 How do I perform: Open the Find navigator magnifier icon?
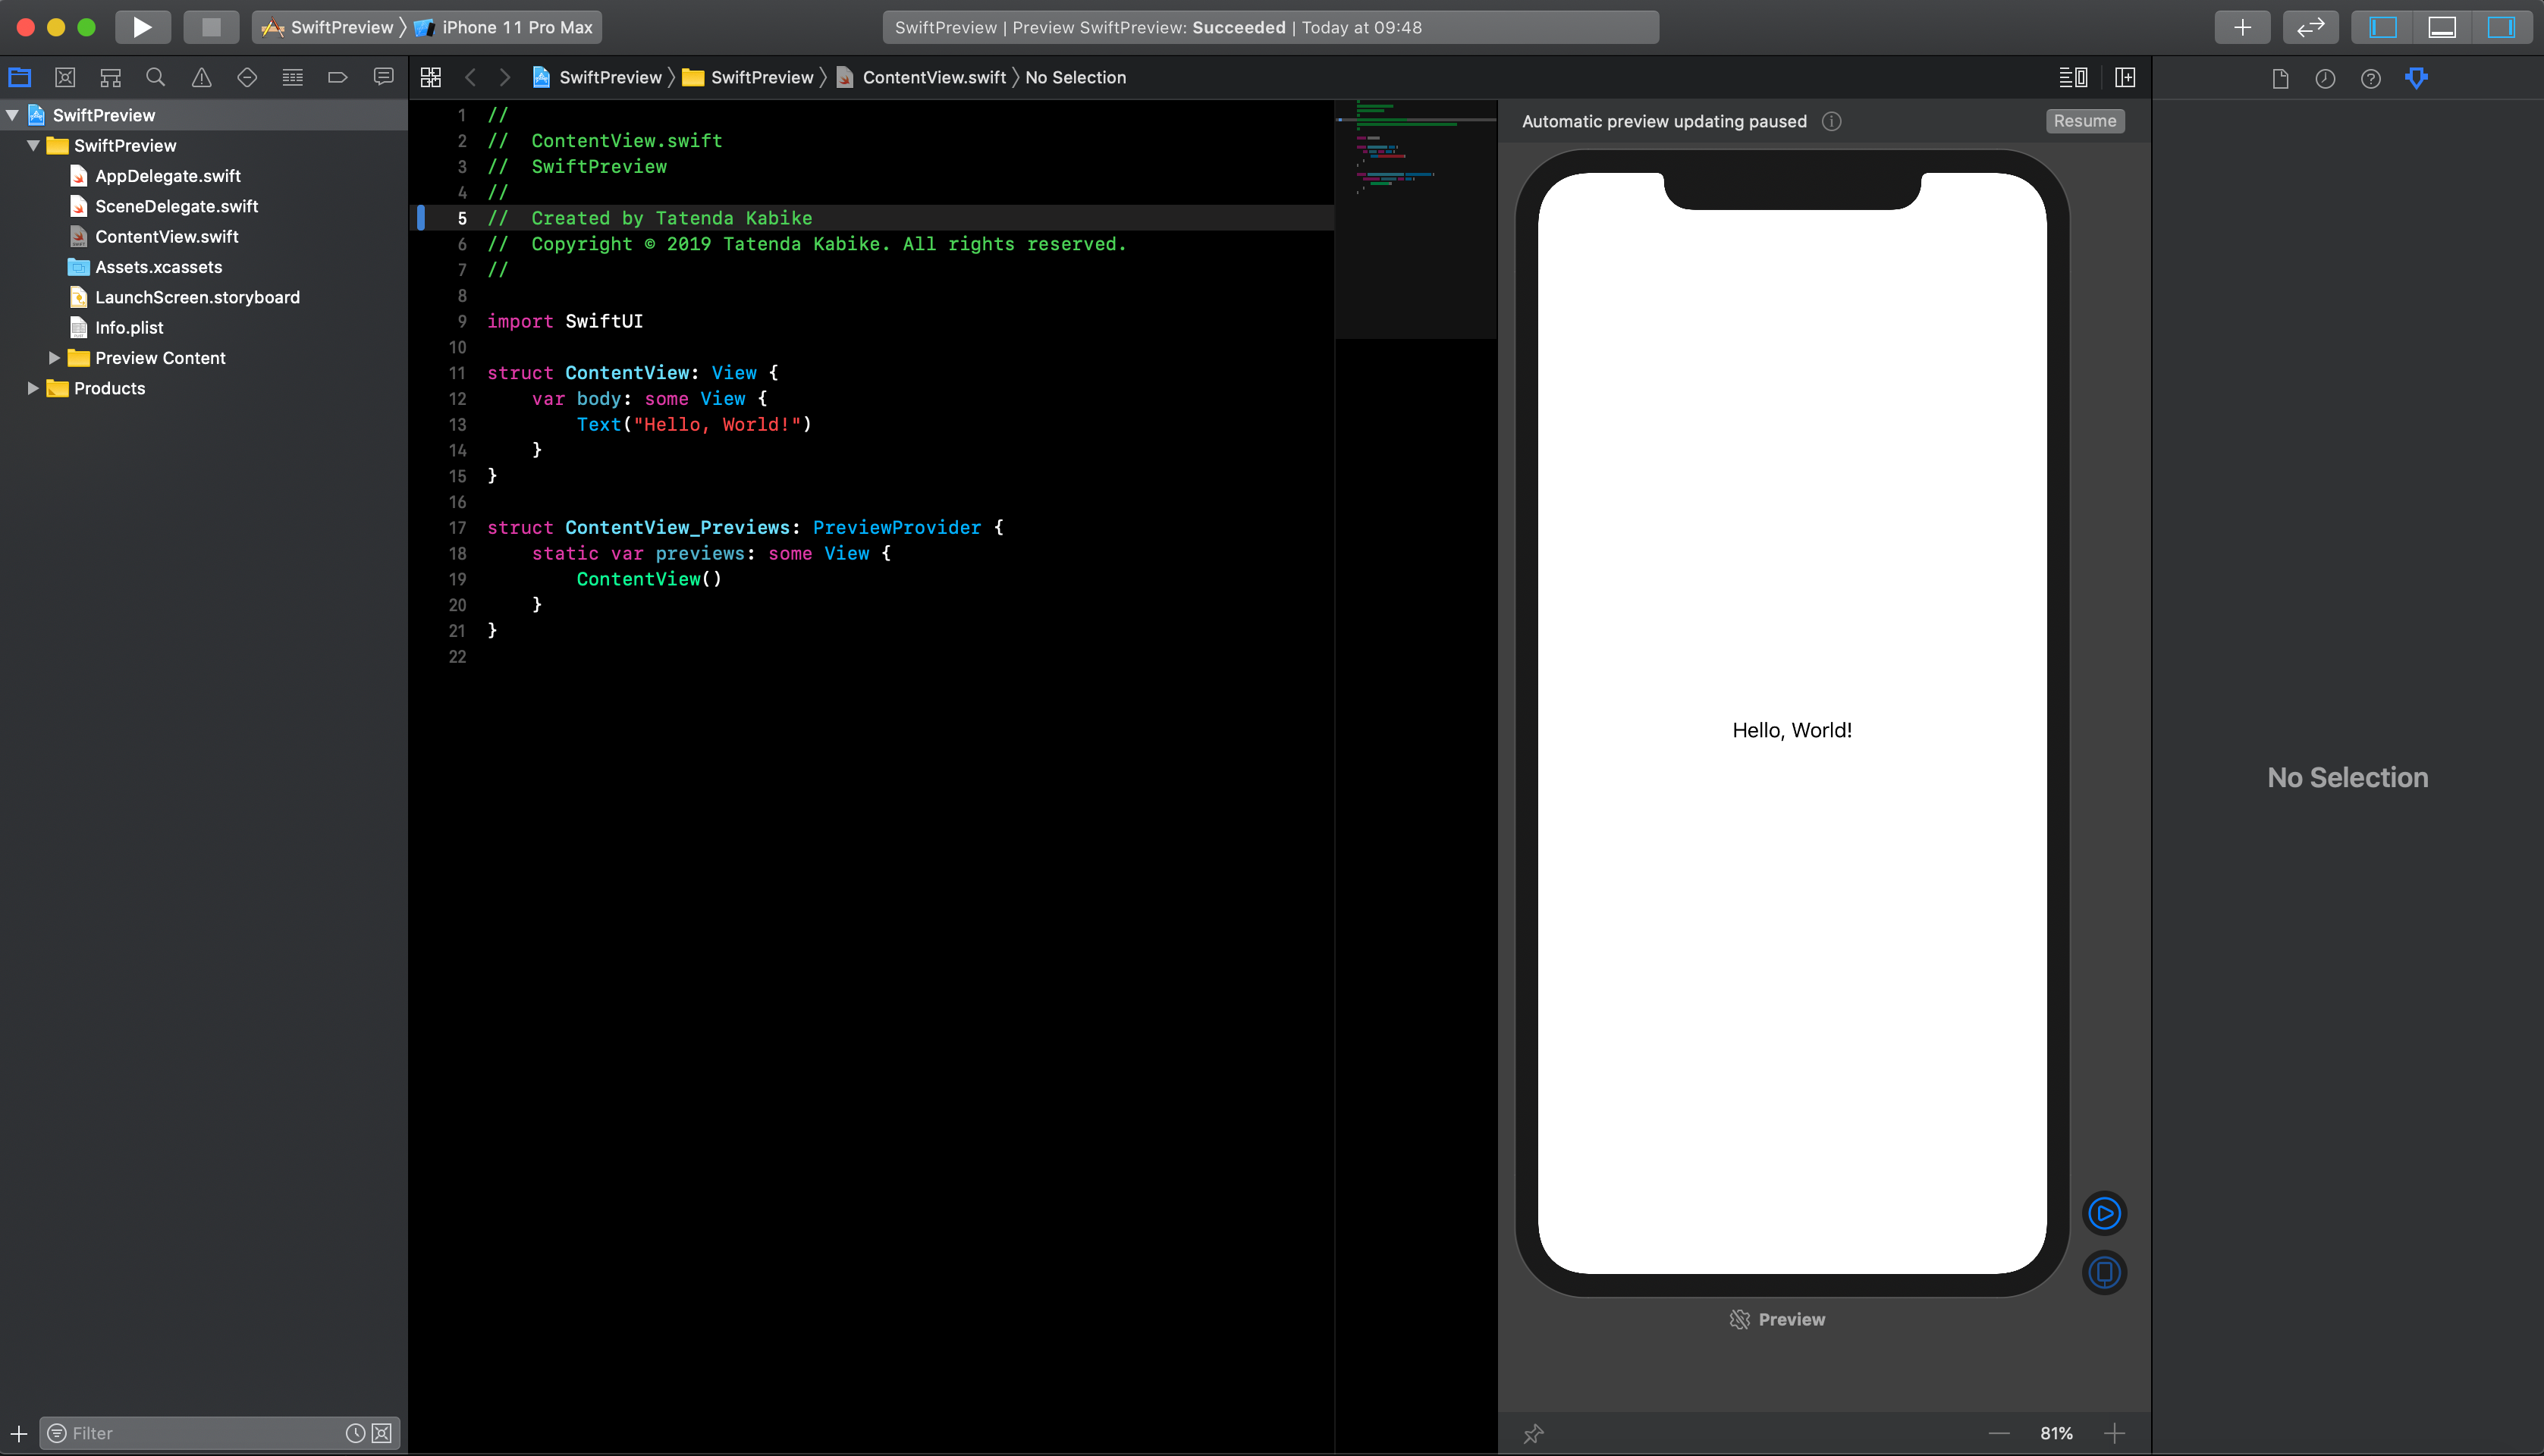pos(155,77)
